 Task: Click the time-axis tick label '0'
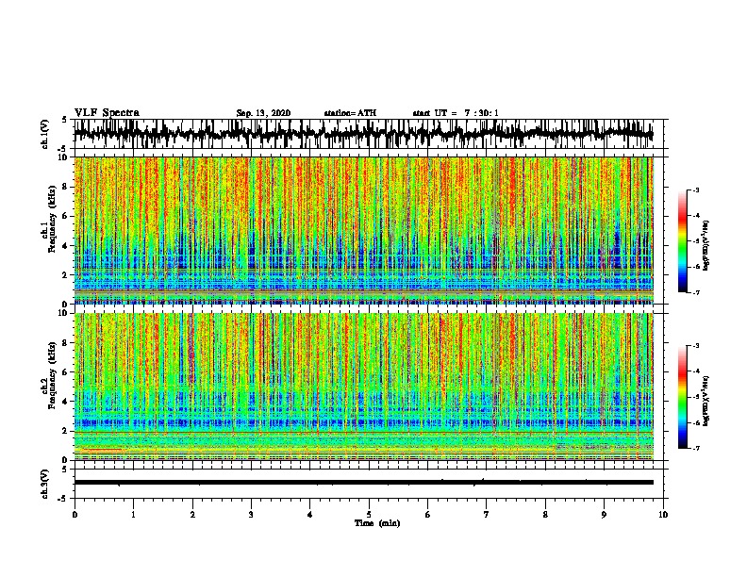point(75,514)
